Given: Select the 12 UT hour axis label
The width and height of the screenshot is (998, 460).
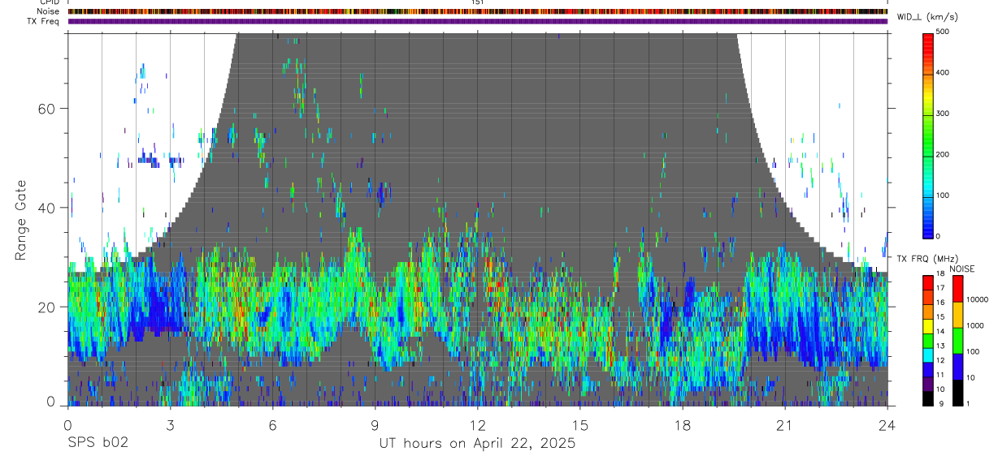Looking at the screenshot, I should click(x=478, y=424).
